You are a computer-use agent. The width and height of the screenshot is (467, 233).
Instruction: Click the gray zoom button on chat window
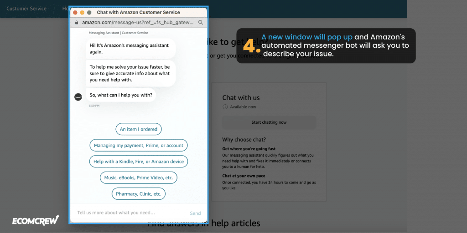click(x=89, y=12)
